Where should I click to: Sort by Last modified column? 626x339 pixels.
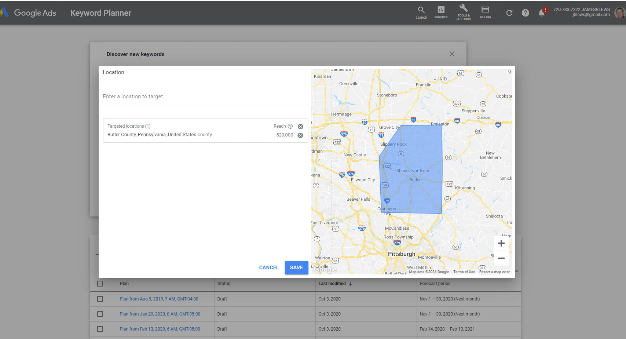pos(335,284)
